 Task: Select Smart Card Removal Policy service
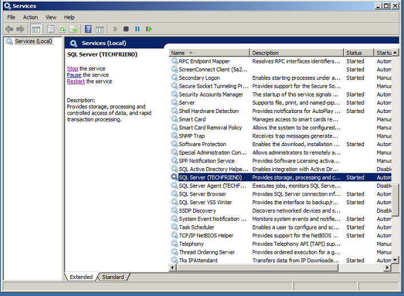(281, 127)
